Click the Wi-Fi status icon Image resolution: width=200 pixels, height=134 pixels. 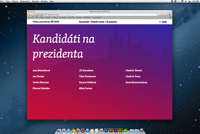click(182, 2)
